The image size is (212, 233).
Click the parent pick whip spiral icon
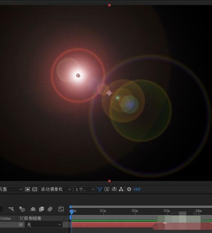pyautogui.click(x=21, y=224)
